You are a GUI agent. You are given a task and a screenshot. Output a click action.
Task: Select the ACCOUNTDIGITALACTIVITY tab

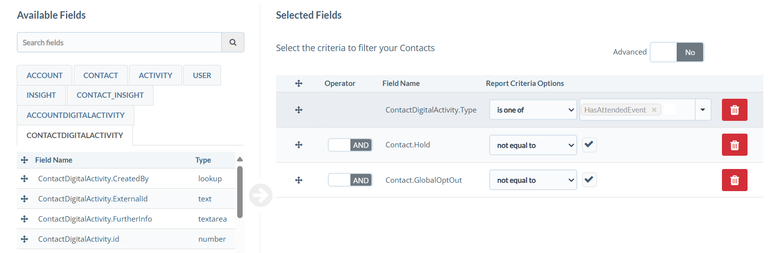point(75,115)
